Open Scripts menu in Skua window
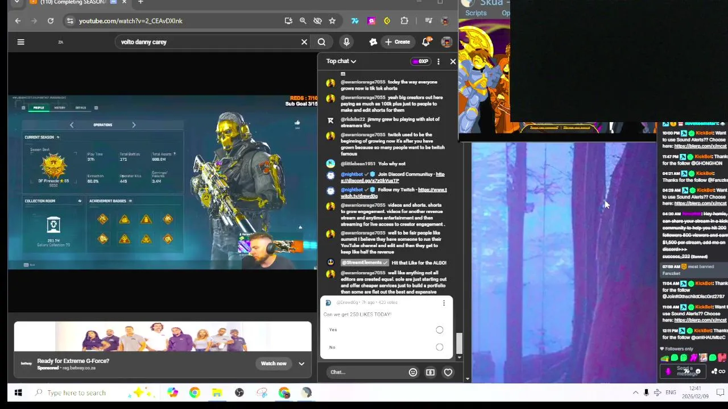The image size is (728, 409). tap(476, 13)
